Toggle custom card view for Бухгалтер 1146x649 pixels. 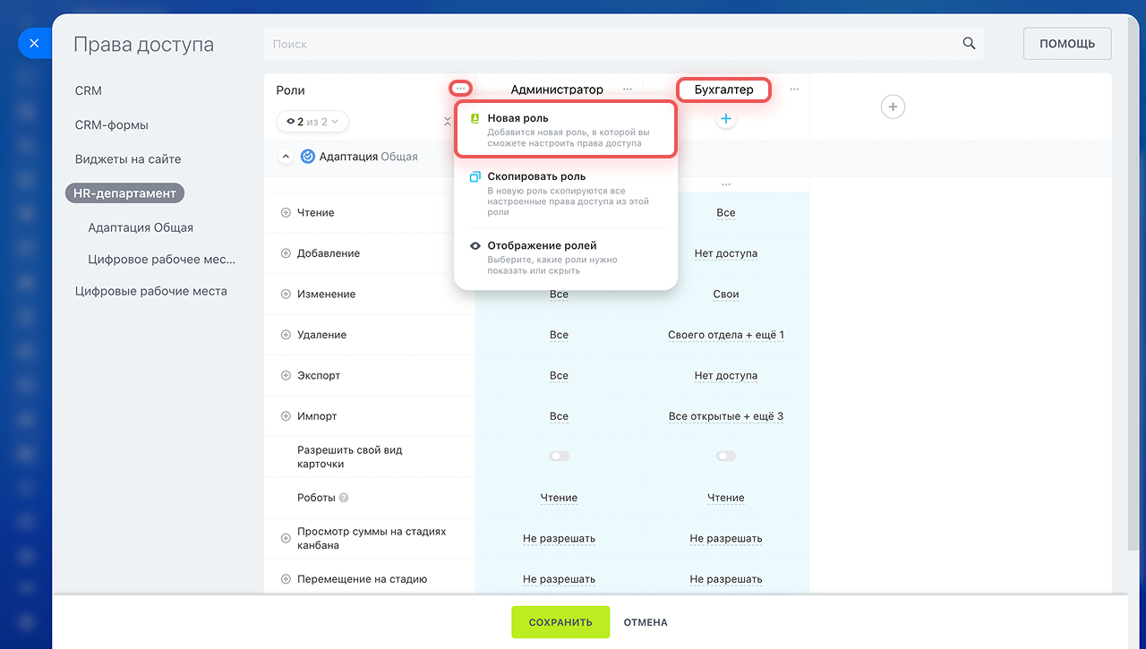click(726, 457)
